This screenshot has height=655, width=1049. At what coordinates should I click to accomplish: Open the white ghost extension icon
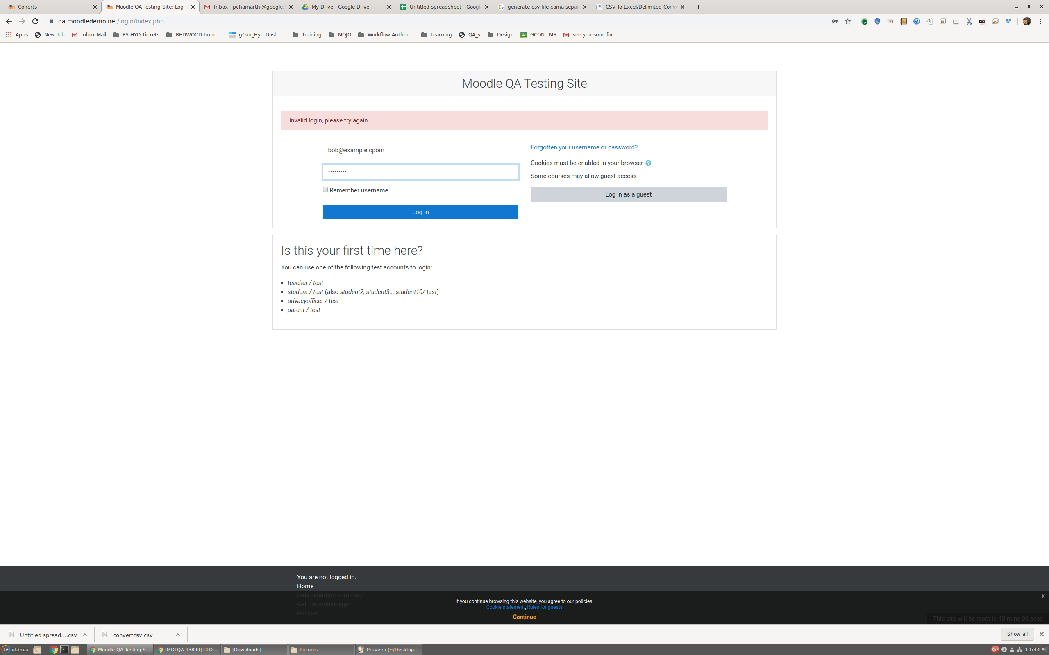(x=930, y=21)
